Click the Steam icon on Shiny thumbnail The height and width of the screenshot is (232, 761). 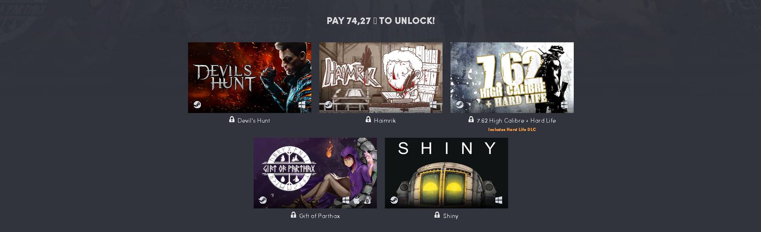pyautogui.click(x=394, y=200)
